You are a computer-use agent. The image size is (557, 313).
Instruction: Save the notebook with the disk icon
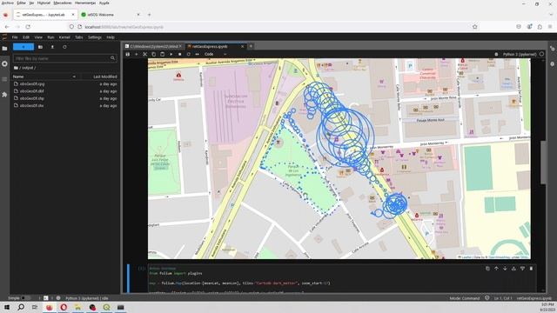point(128,54)
